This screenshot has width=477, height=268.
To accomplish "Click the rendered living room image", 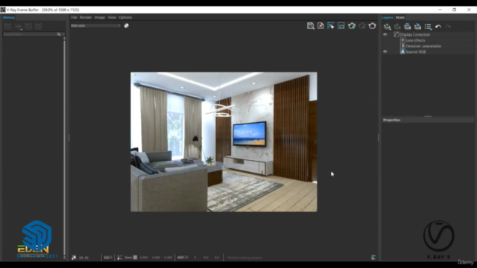I will click(x=224, y=141).
